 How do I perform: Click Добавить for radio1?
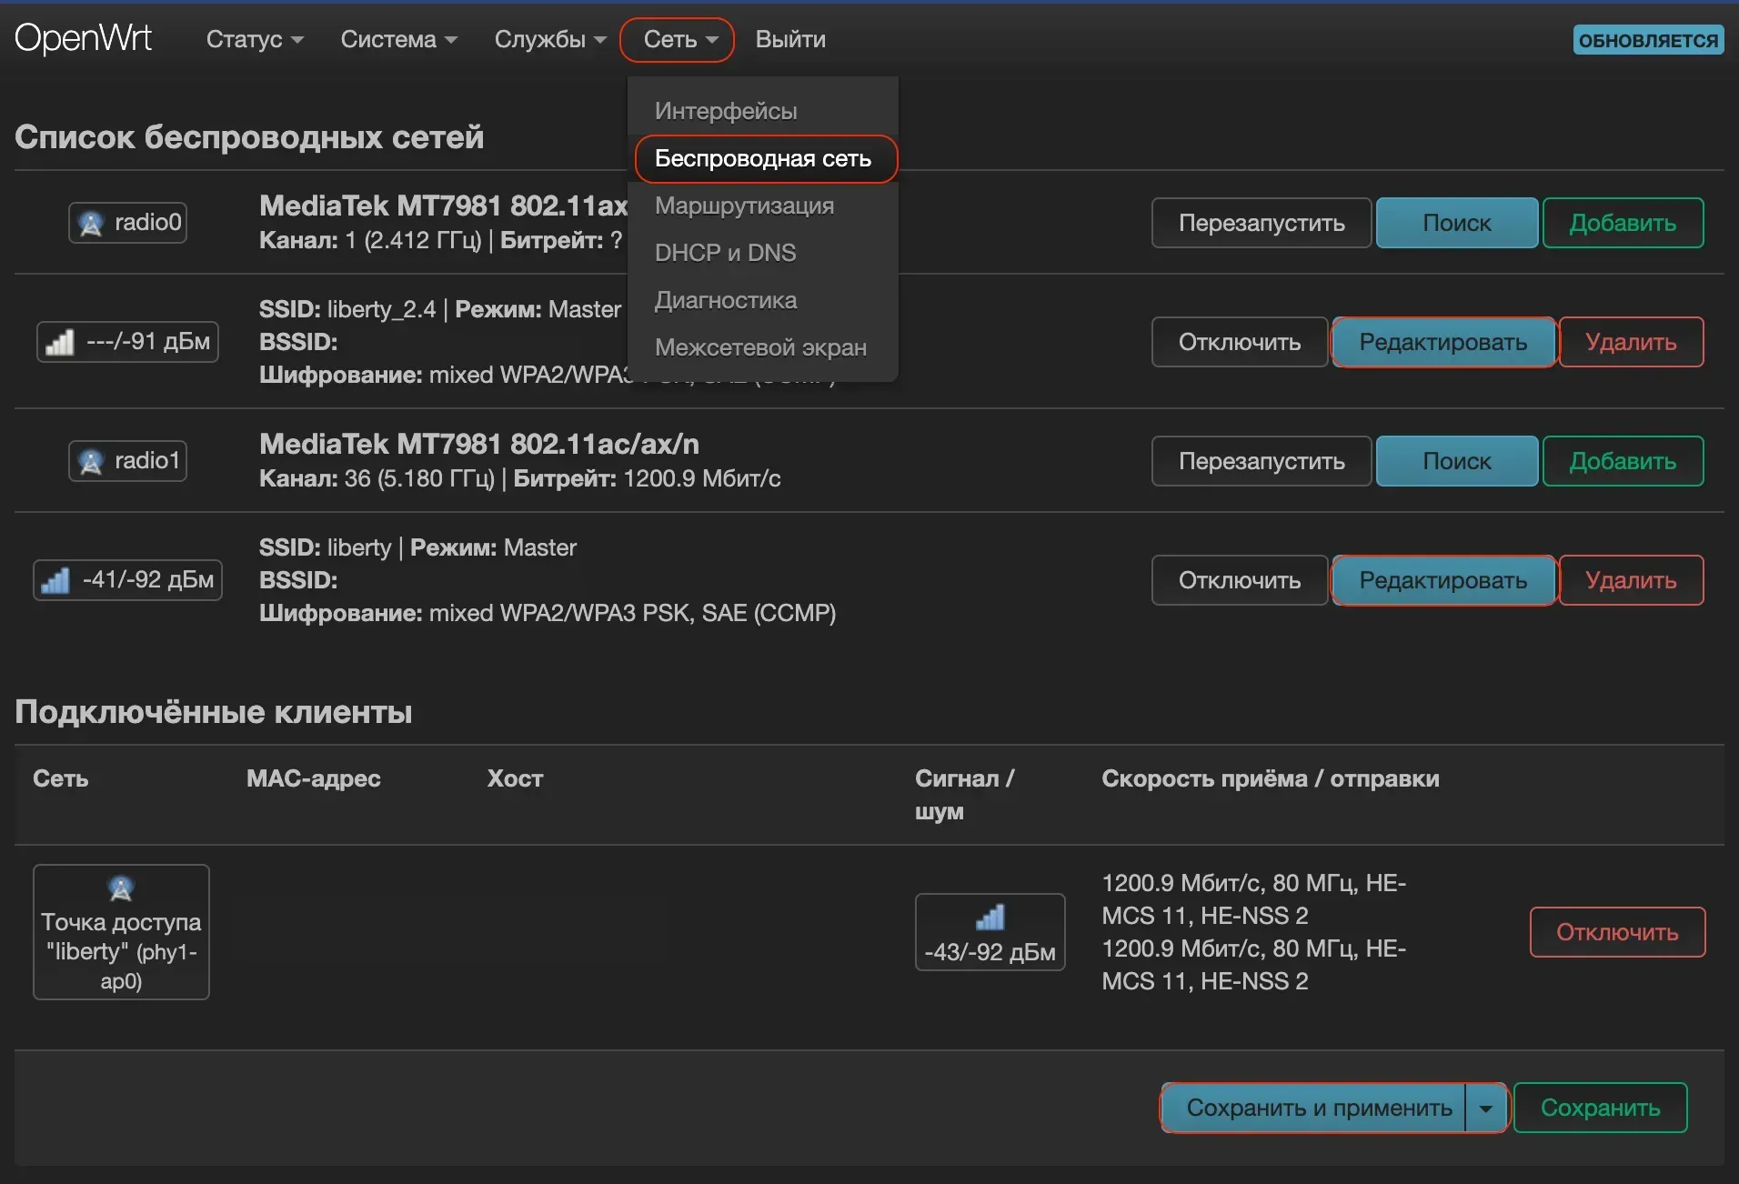click(x=1623, y=461)
